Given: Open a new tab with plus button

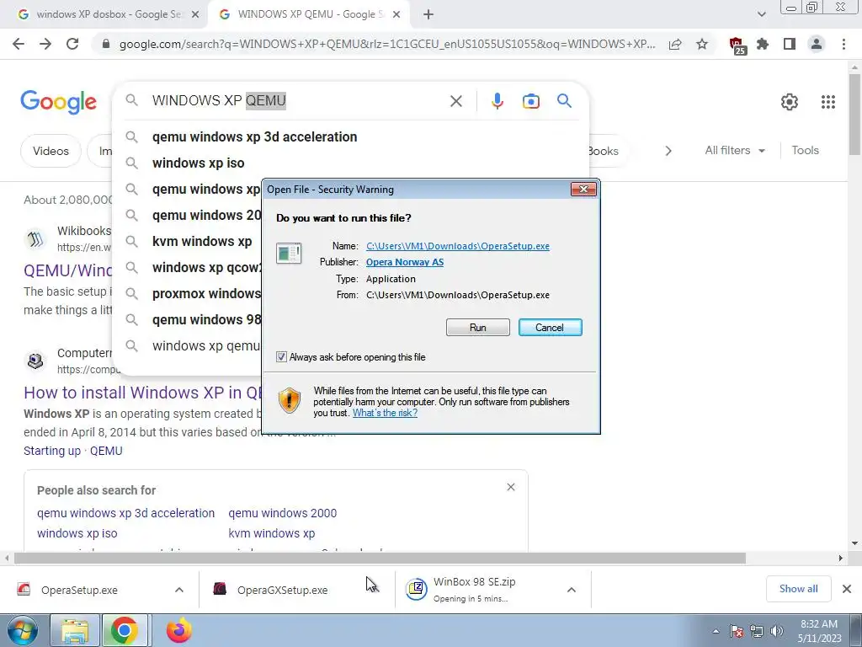Looking at the screenshot, I should 428,14.
